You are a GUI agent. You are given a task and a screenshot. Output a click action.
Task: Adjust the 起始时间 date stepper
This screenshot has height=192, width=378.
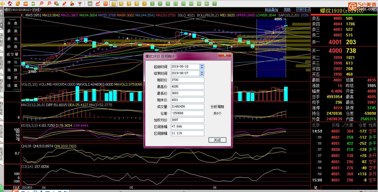[202, 67]
